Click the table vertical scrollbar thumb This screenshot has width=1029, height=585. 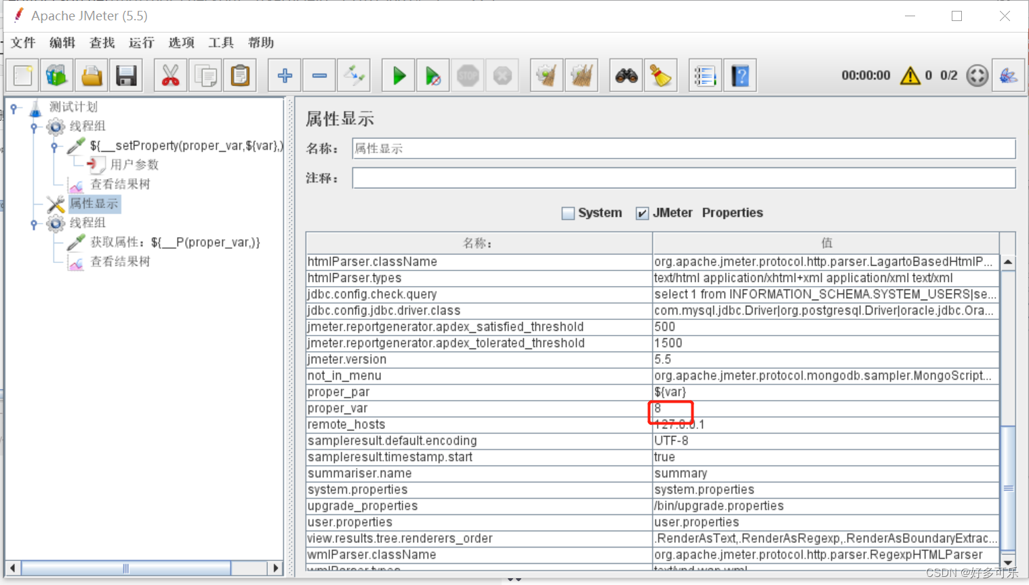pyautogui.click(x=1008, y=488)
